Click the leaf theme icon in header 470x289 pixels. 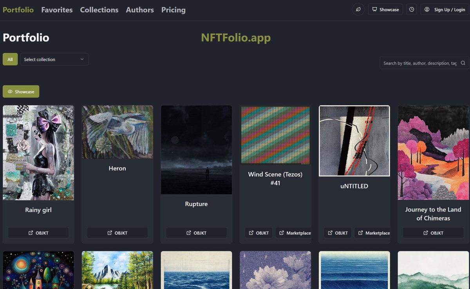click(358, 9)
